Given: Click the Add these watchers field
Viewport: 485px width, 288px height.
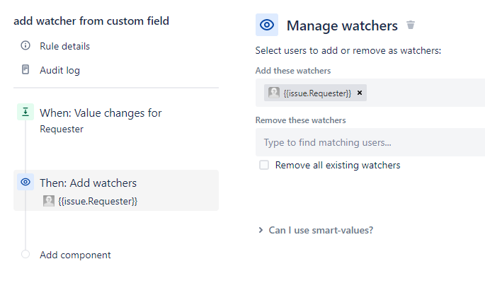Looking at the screenshot, I should pyautogui.click(x=425, y=93).
